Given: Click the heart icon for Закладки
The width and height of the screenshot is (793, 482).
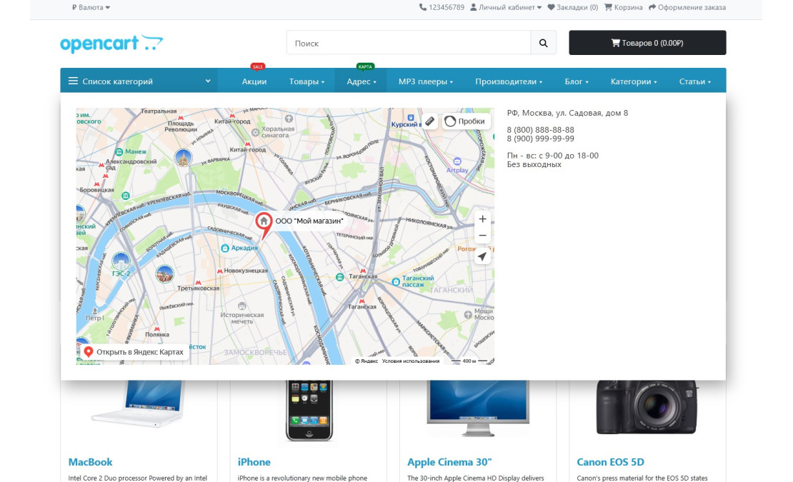Looking at the screenshot, I should point(552,8).
